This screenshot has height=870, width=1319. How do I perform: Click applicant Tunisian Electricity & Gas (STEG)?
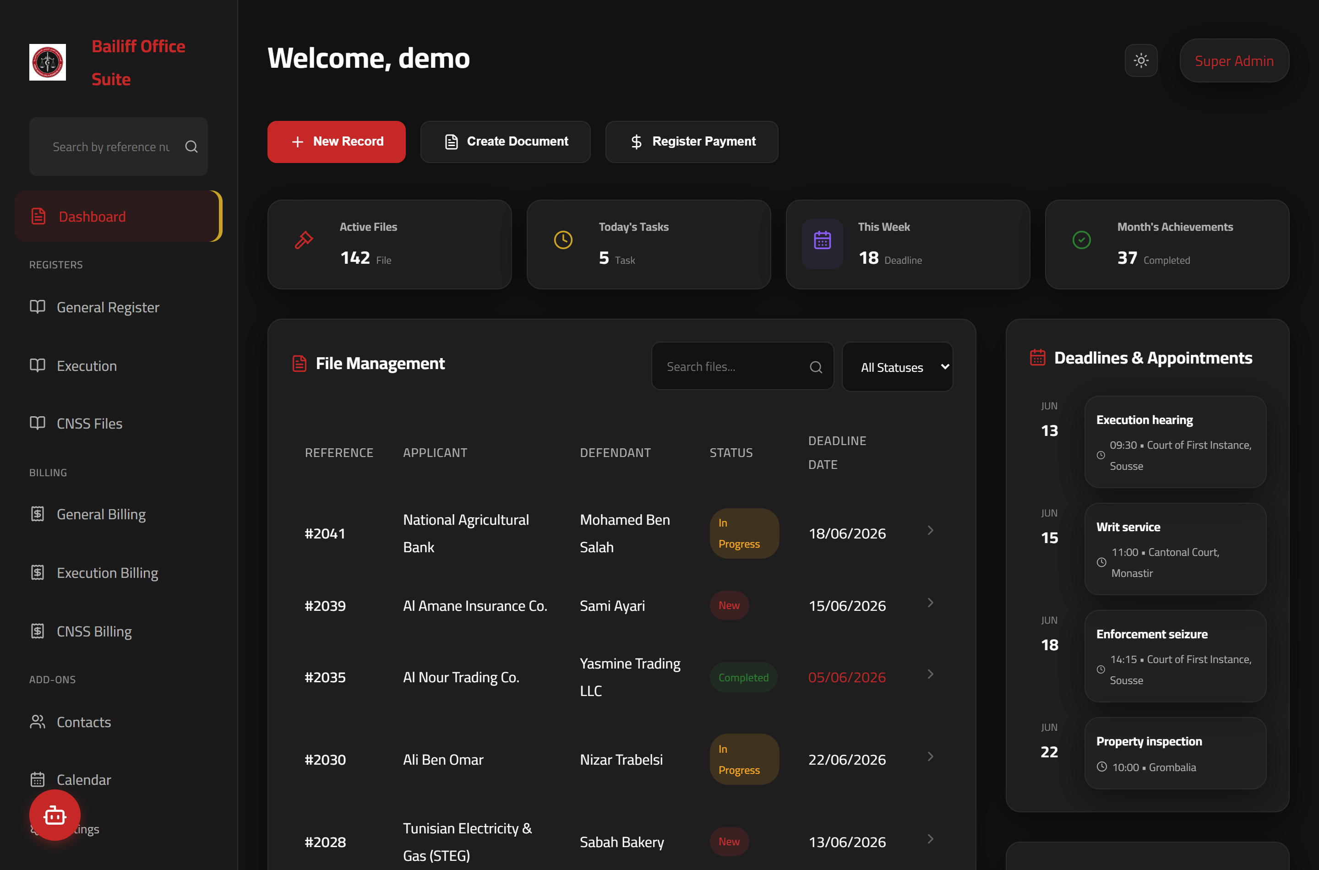(x=467, y=842)
